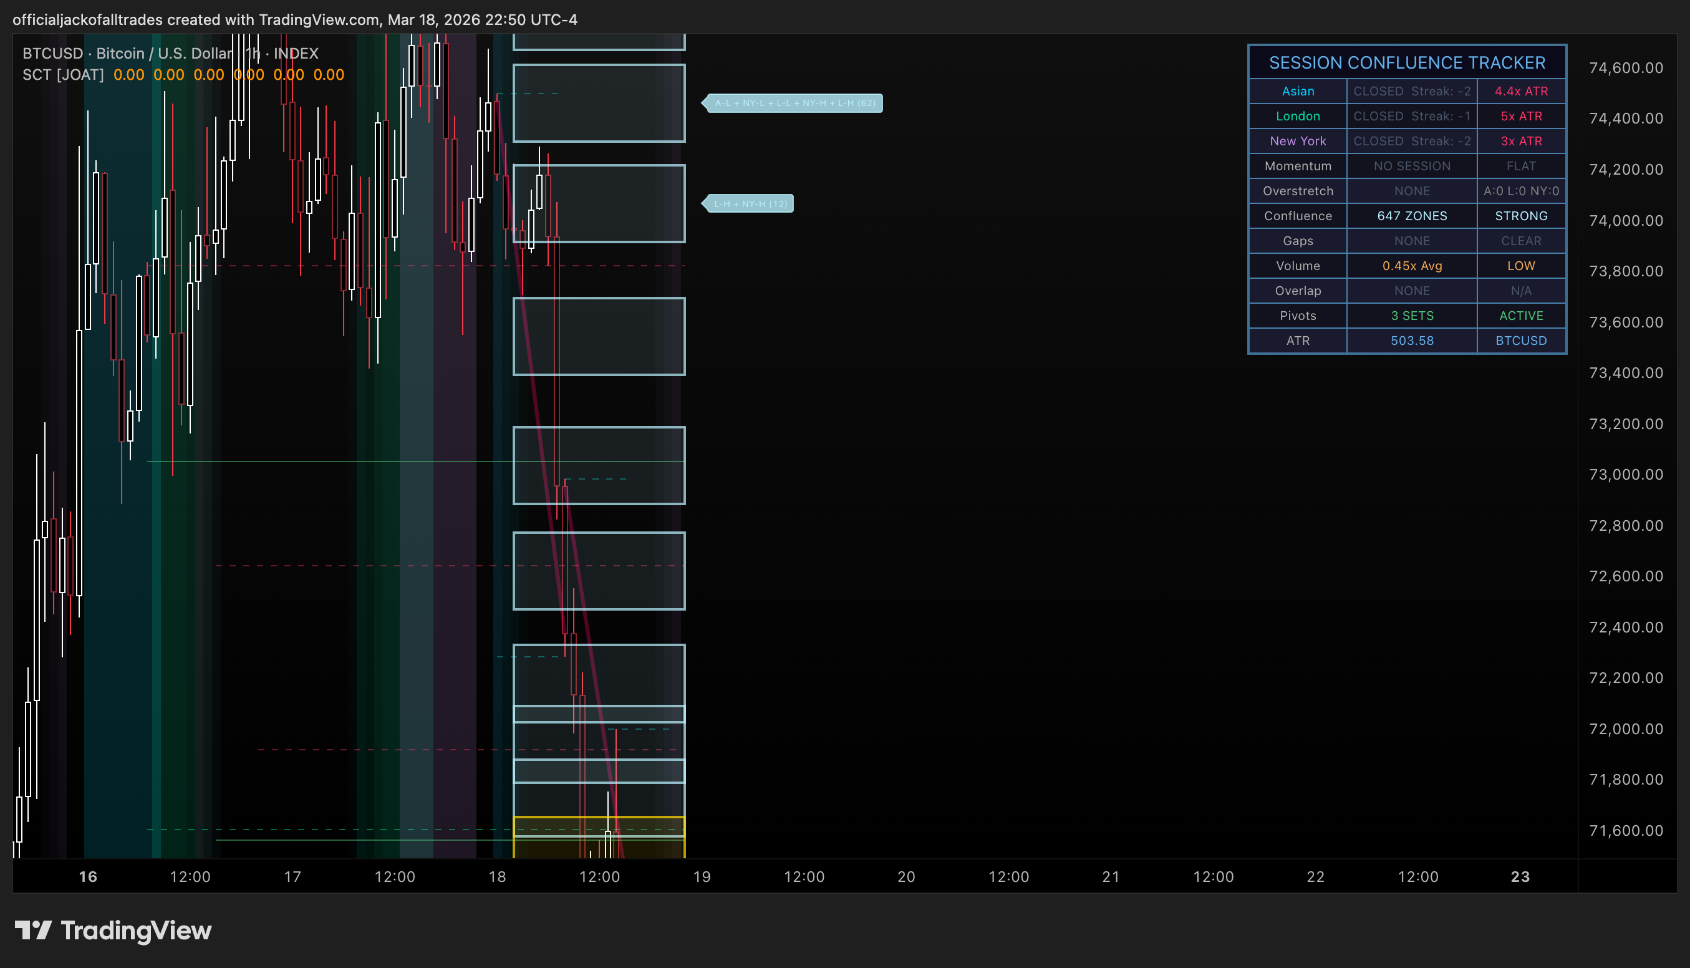Click the Asian session cell

[x=1297, y=91]
